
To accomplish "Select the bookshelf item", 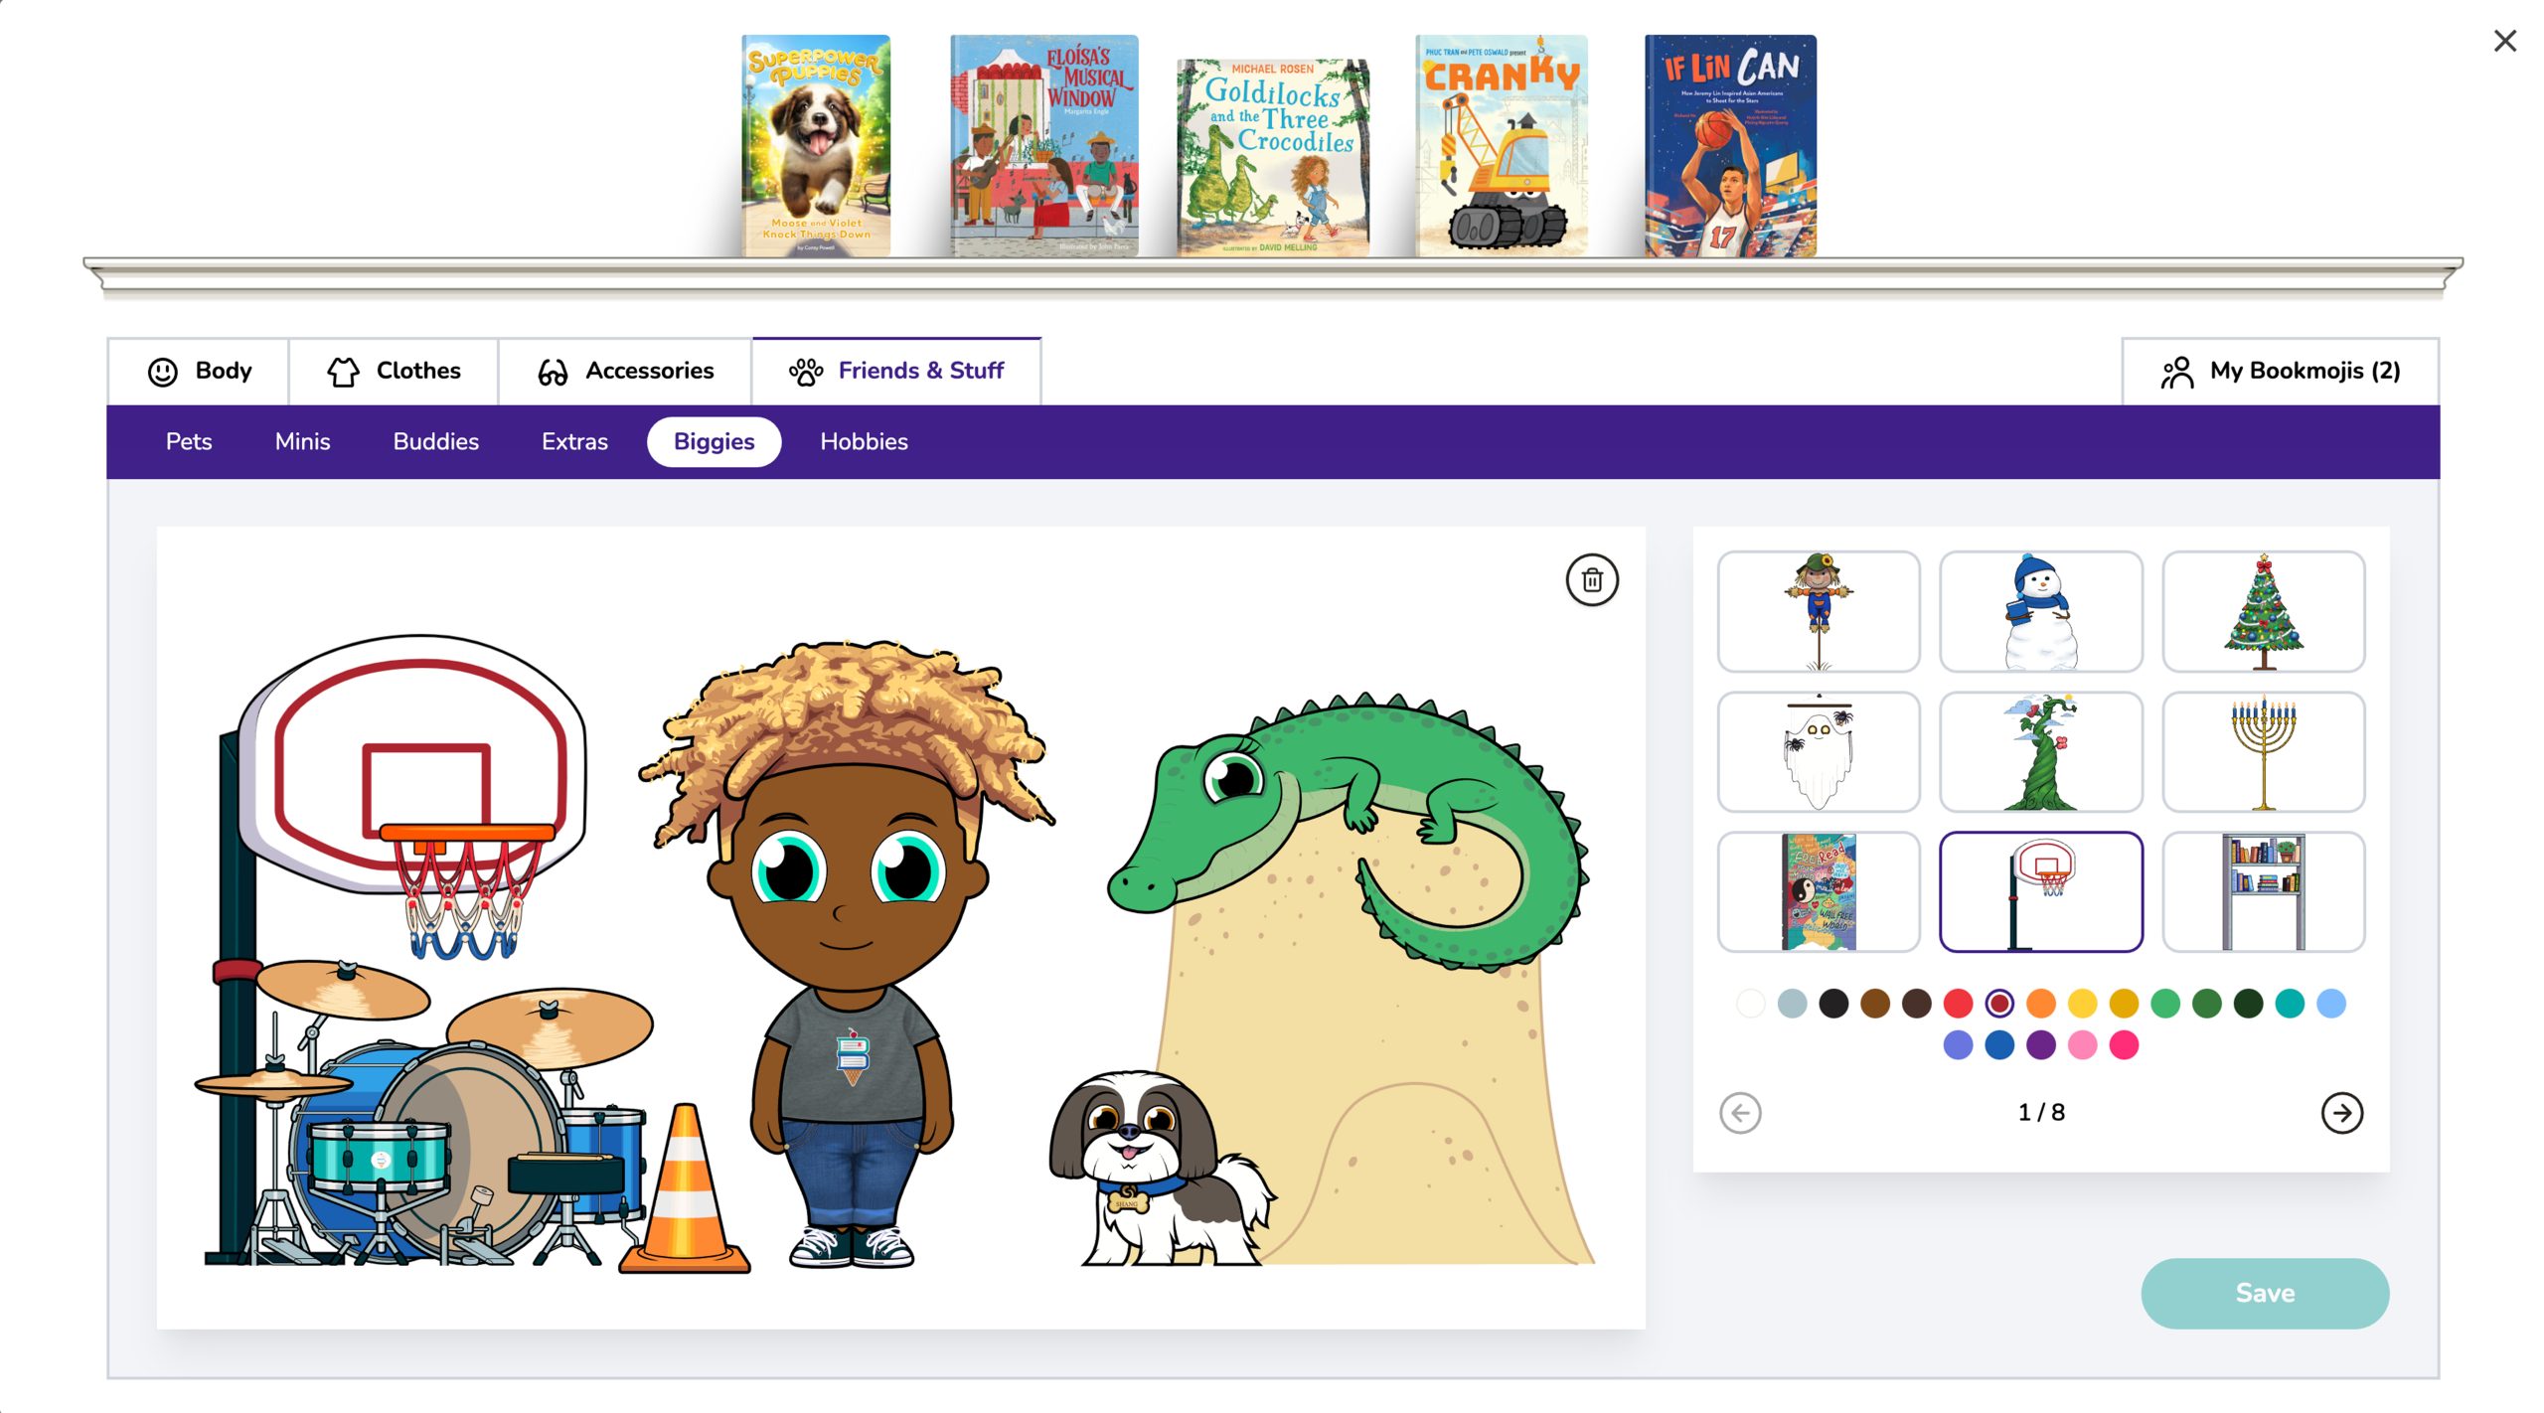I will [2262, 891].
